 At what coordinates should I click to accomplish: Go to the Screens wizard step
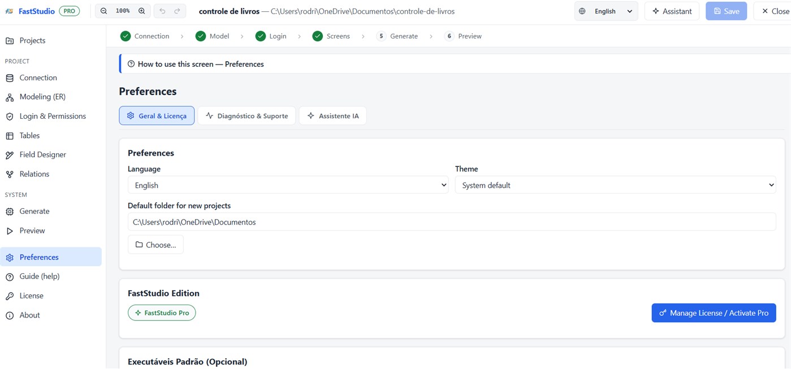click(331, 36)
